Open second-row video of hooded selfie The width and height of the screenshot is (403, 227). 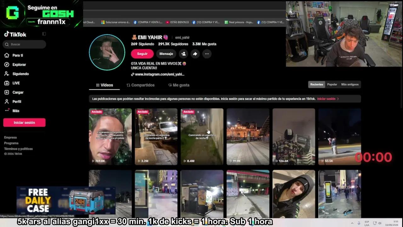(294, 194)
